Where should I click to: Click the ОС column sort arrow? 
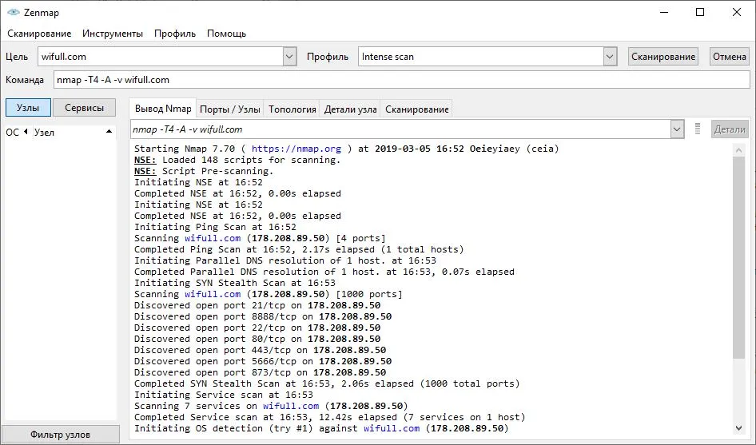click(x=26, y=132)
